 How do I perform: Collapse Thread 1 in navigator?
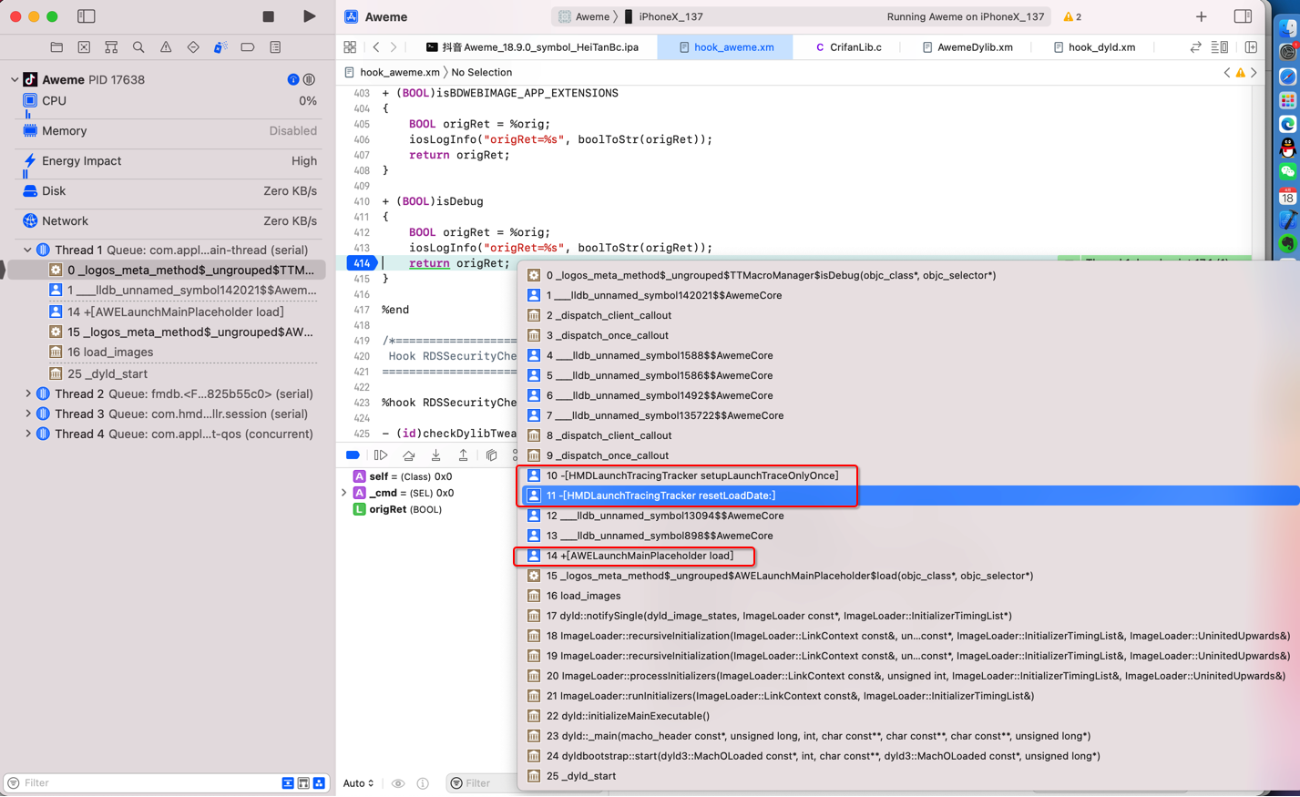tap(27, 250)
